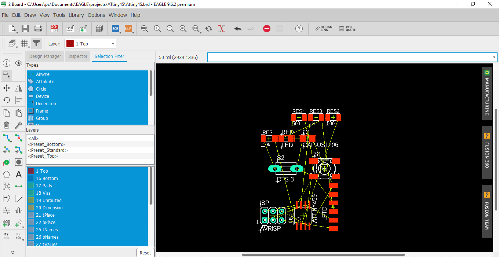The image size is (499, 257).
Task: Switch to the Design Manager tab
Action: pos(45,56)
